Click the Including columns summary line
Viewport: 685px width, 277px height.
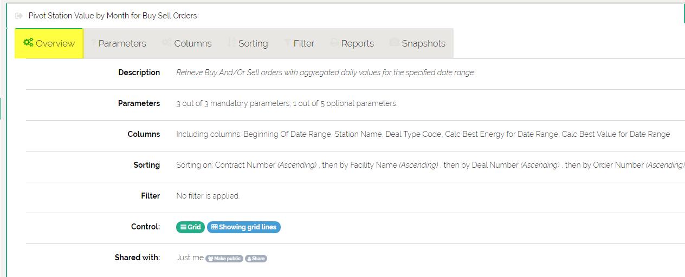tap(423, 134)
